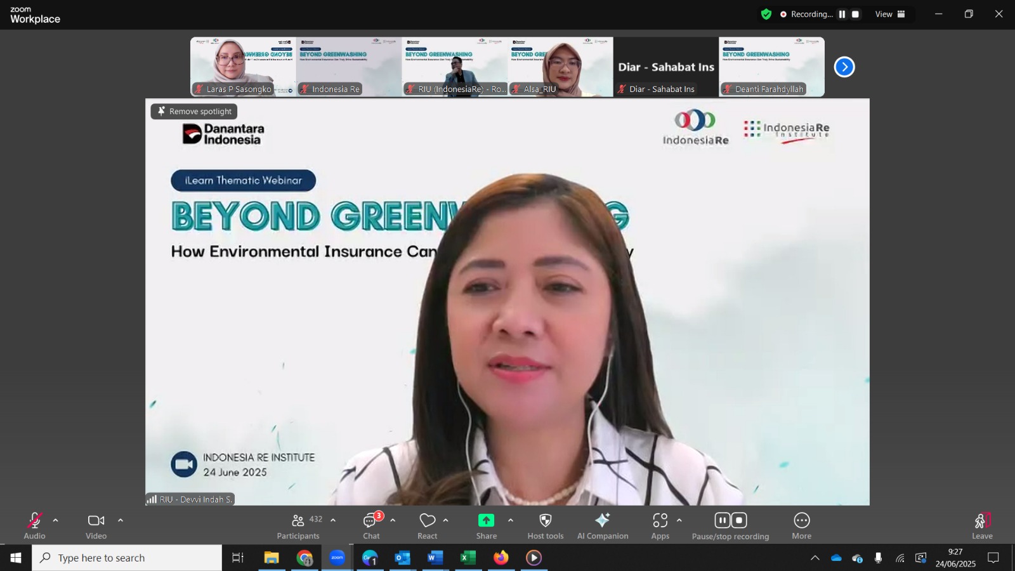The image size is (1015, 571).
Task: Show next participants with blue arrow
Action: [x=844, y=67]
